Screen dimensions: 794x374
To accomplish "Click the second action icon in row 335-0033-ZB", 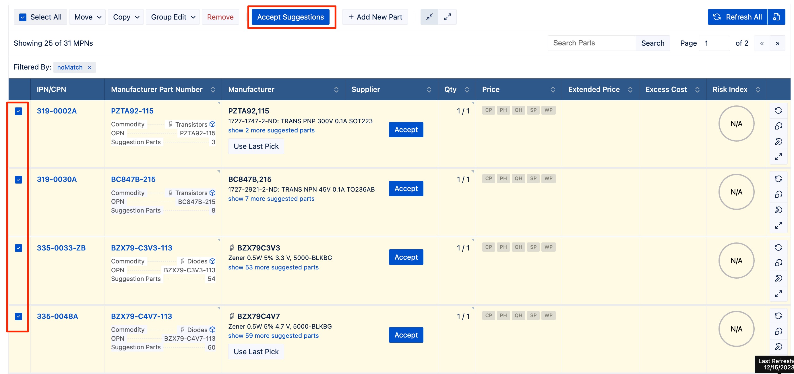I will pos(778,263).
